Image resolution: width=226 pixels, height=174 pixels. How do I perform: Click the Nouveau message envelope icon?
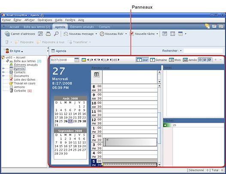(66, 34)
